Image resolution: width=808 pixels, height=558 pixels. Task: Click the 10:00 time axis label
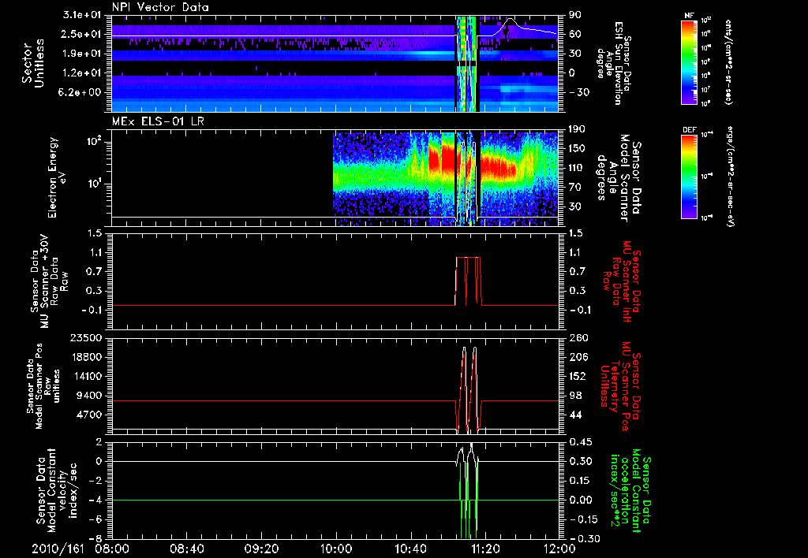click(x=336, y=549)
